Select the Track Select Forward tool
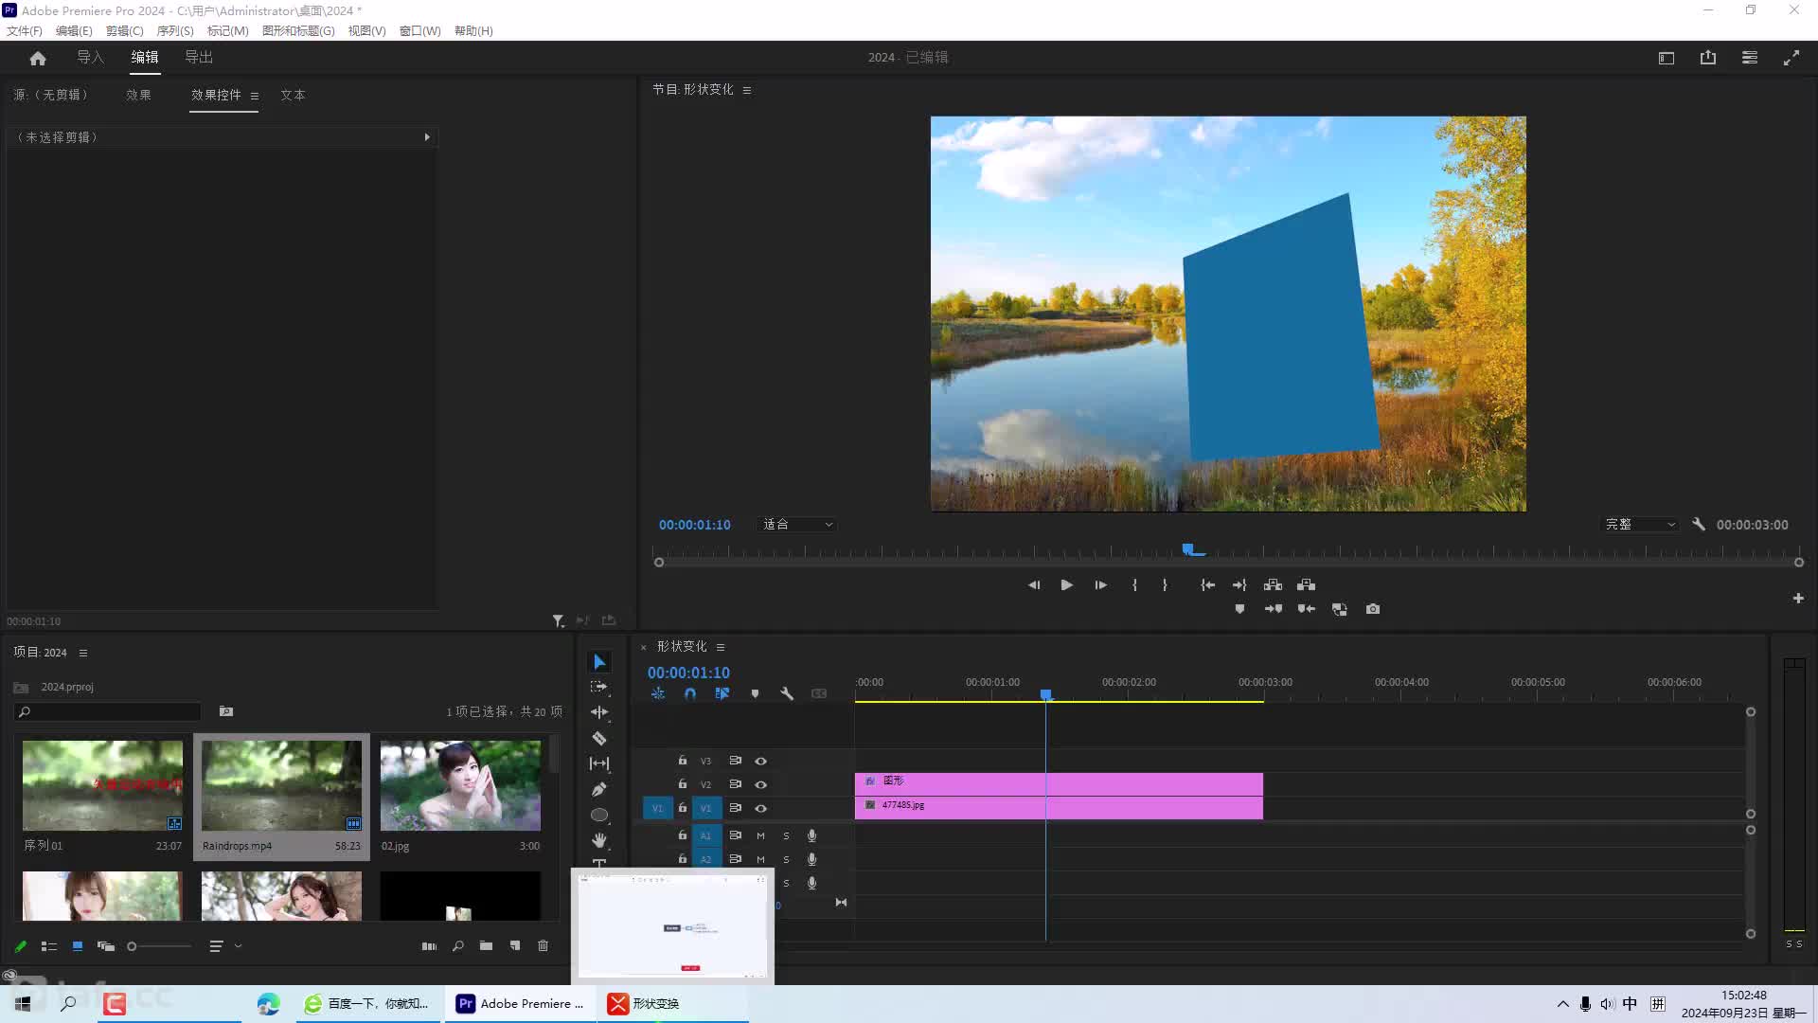1818x1023 pixels. point(599,687)
